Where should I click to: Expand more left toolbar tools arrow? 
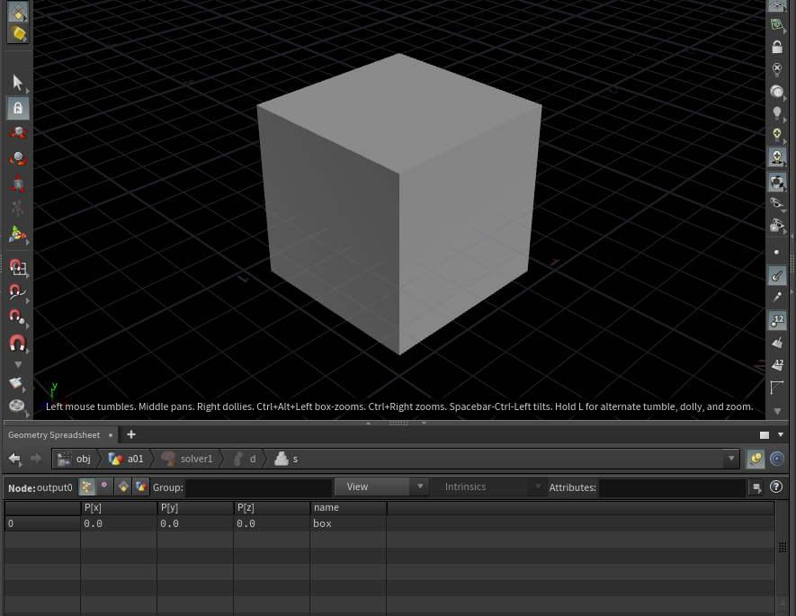pyautogui.click(x=18, y=365)
